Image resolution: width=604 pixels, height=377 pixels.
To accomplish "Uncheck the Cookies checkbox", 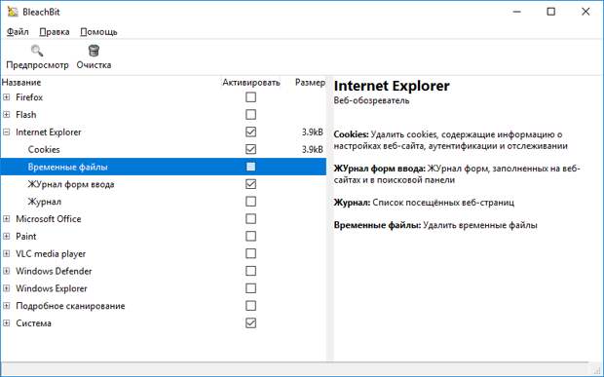I will (250, 149).
